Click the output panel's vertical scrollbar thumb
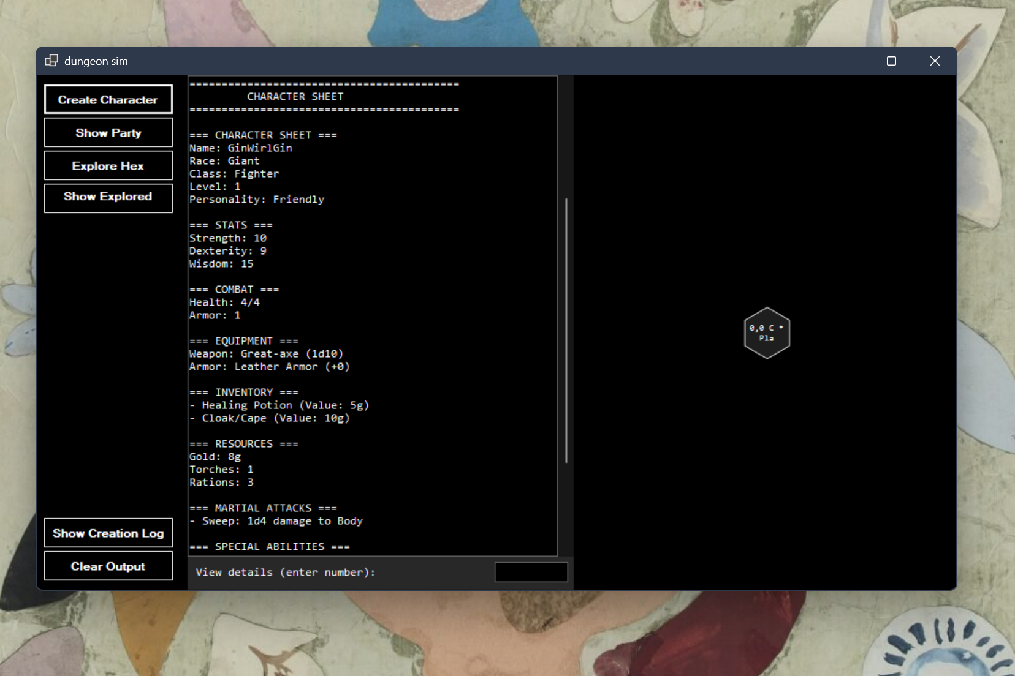The image size is (1015, 676). [x=566, y=331]
